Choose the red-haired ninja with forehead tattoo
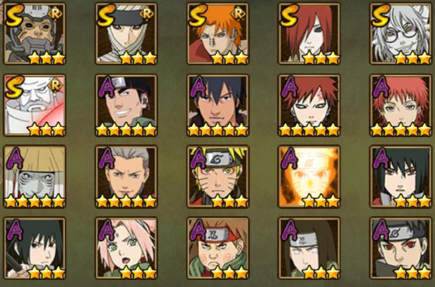This screenshot has height=287, width=435. point(309,106)
